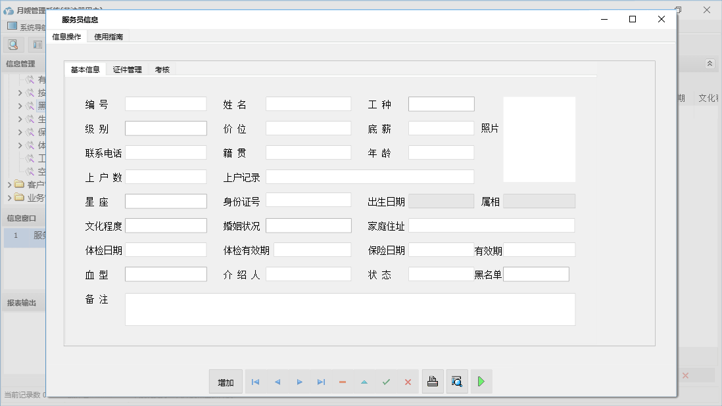Open the 考核 tab
The height and width of the screenshot is (406, 722).
pyautogui.click(x=162, y=70)
